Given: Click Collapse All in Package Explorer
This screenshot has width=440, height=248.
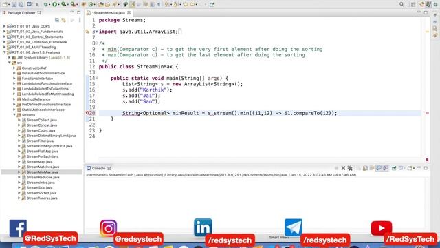Looking at the screenshot, I should pos(57,20).
